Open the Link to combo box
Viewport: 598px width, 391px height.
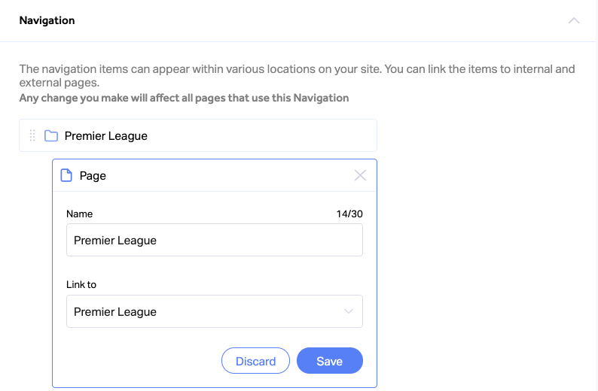(215, 311)
